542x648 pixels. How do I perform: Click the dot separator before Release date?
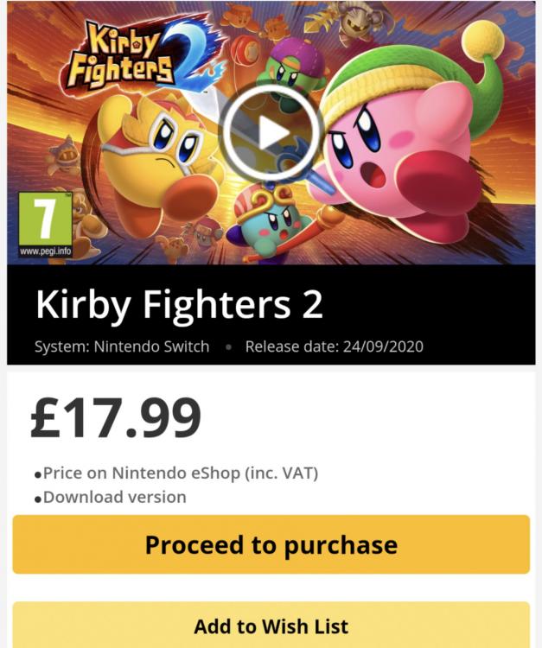228,347
